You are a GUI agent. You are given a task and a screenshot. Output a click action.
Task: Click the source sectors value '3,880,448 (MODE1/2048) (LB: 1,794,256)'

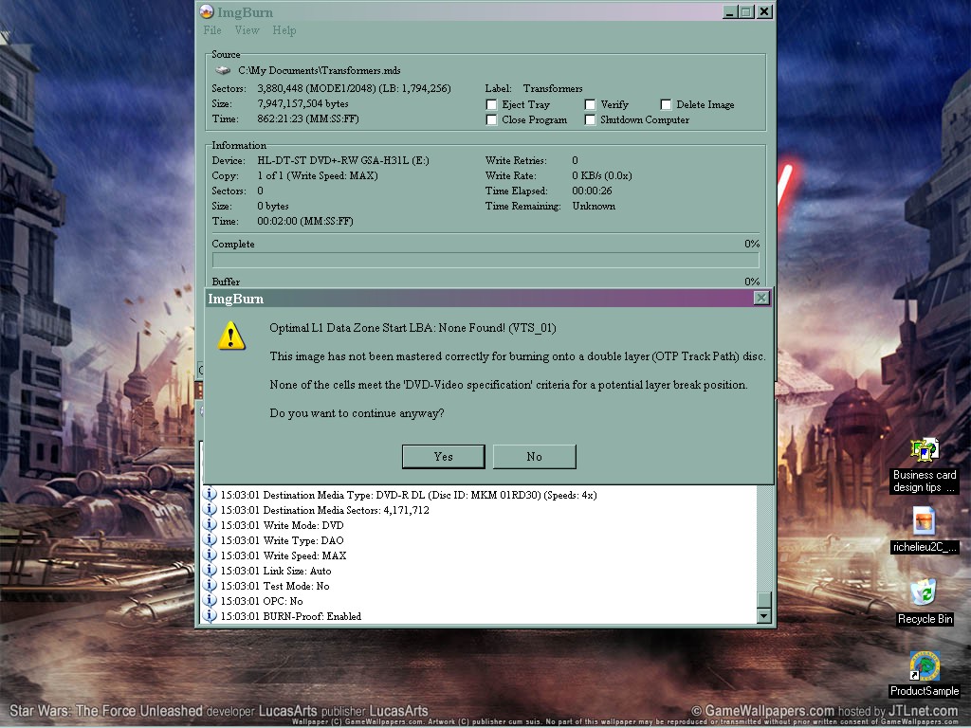[x=355, y=88]
